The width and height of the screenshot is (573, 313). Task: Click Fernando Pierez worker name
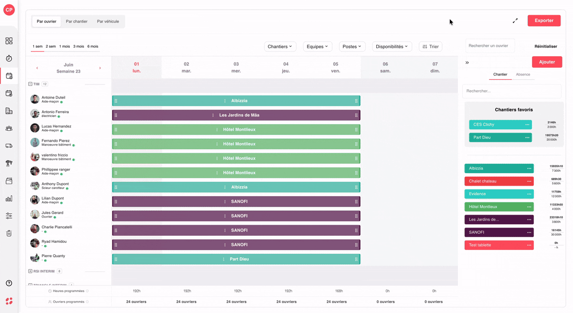[x=55, y=141]
